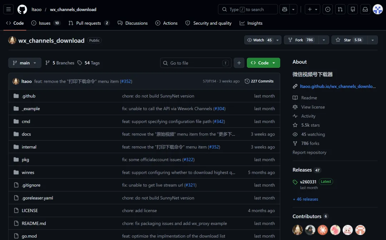This screenshot has height=240, width=386.
Task: Click View license link
Action: (313, 107)
